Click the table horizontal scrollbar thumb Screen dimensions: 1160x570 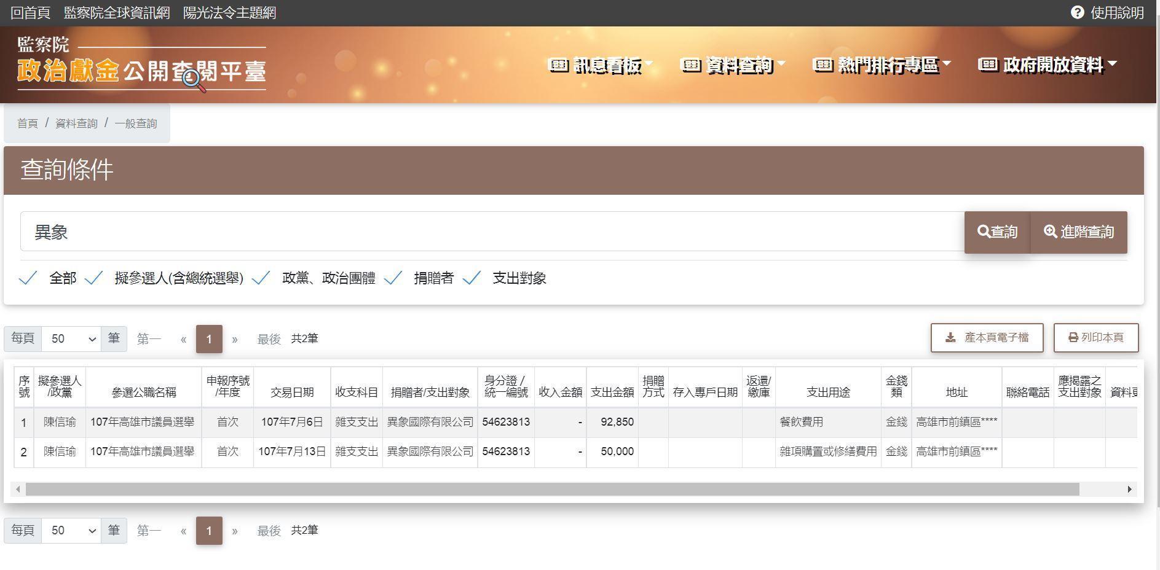pos(552,489)
